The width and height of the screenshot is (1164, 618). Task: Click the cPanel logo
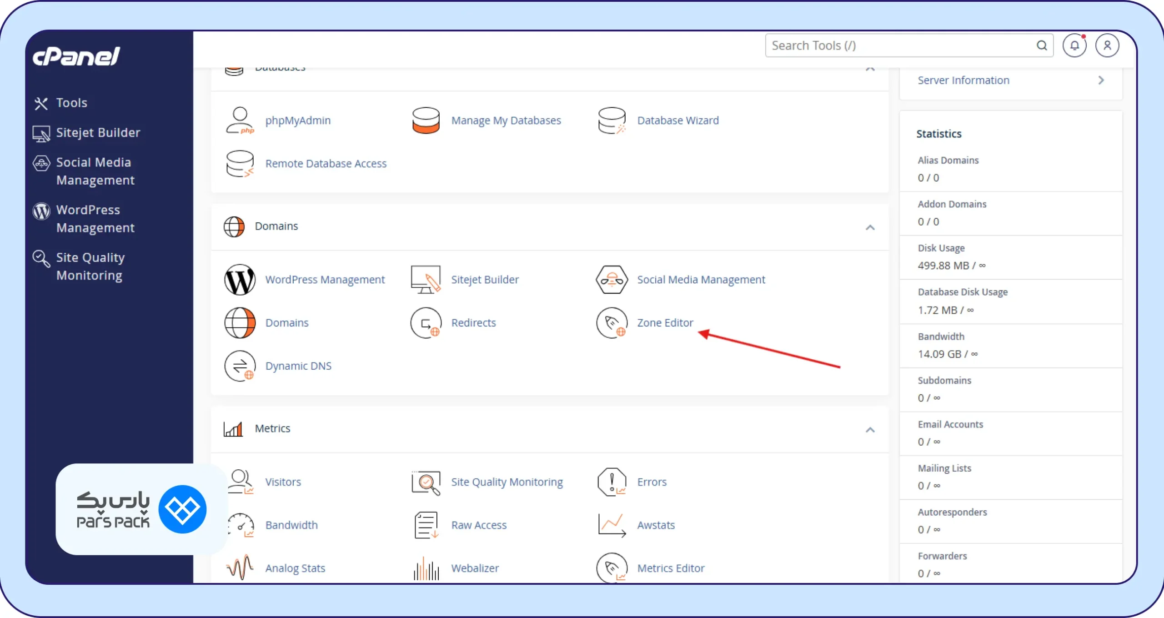pyautogui.click(x=76, y=56)
